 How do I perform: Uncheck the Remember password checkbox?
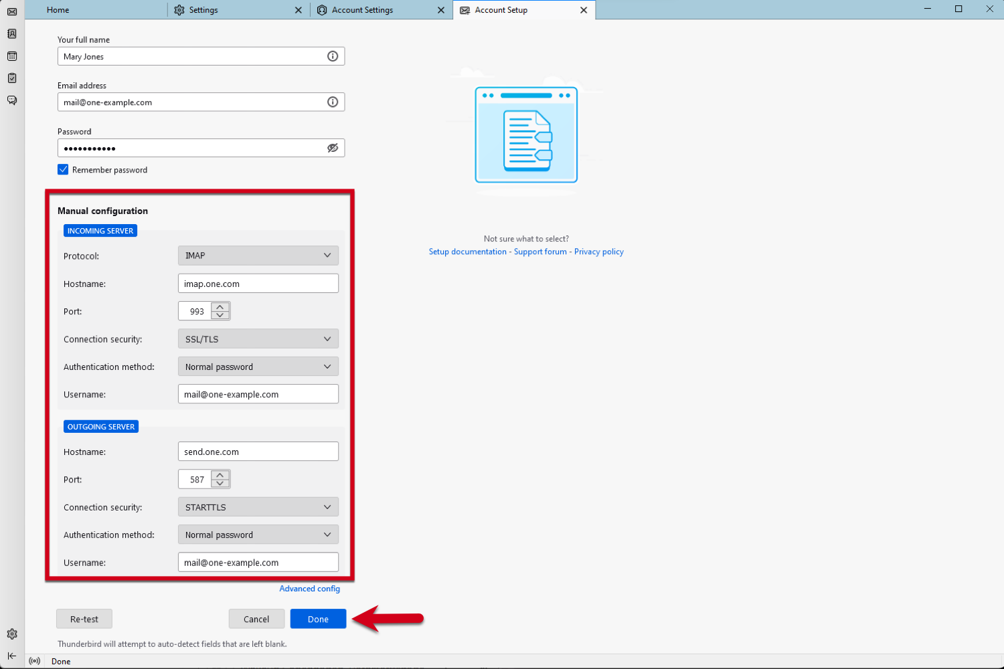63,170
